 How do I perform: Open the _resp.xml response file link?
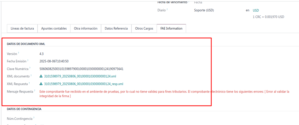(x=83, y=84)
